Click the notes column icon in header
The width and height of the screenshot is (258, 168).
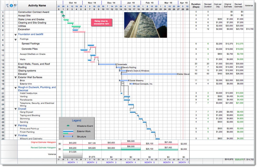coord(7,5)
